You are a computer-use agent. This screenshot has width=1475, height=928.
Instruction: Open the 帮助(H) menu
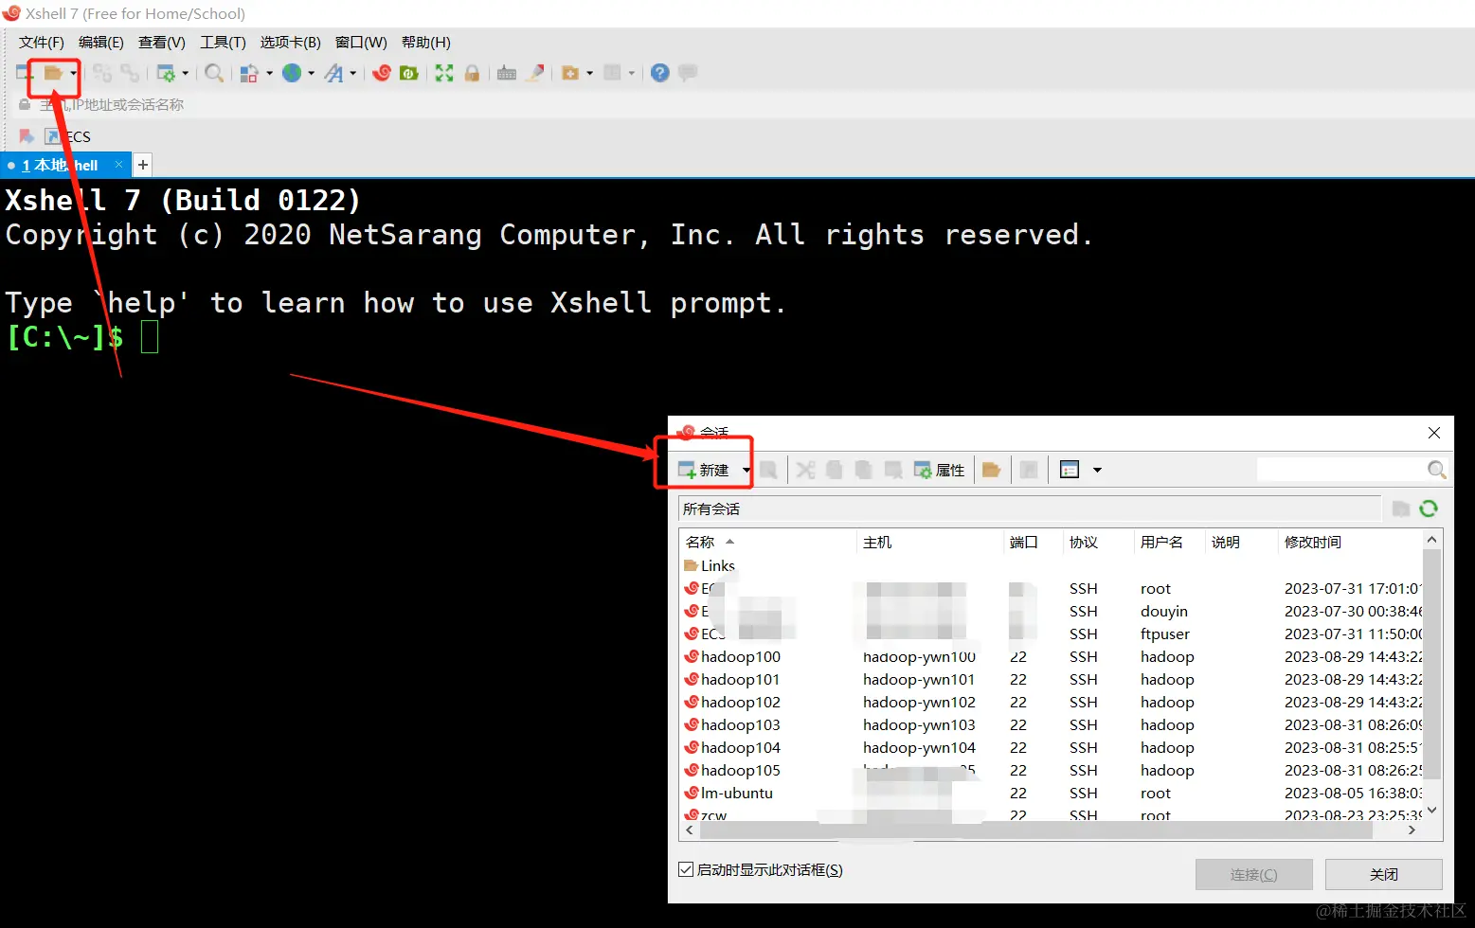(426, 42)
